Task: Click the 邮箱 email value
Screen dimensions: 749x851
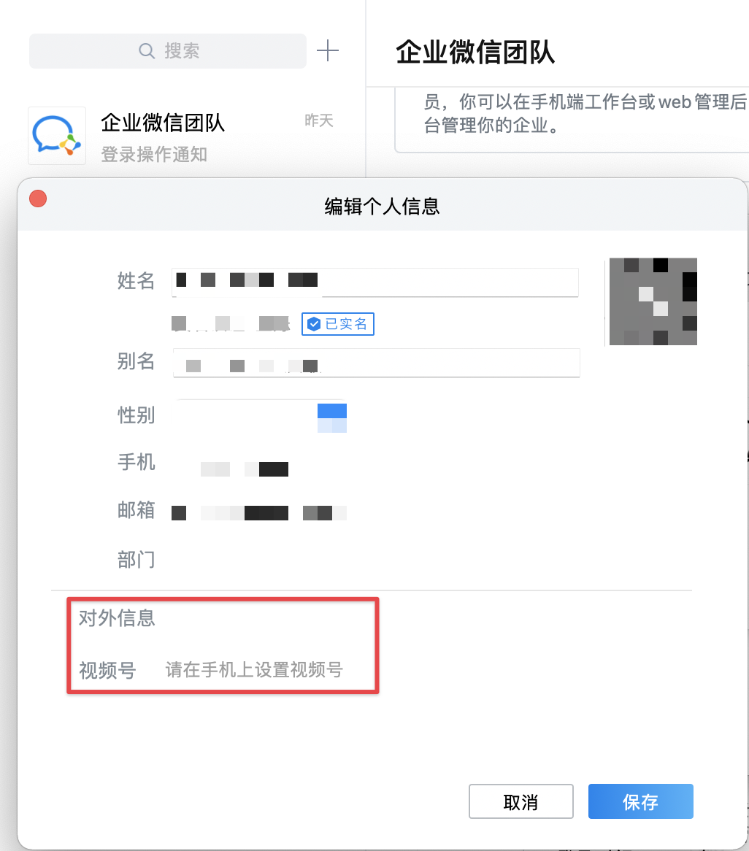Action: coord(259,513)
